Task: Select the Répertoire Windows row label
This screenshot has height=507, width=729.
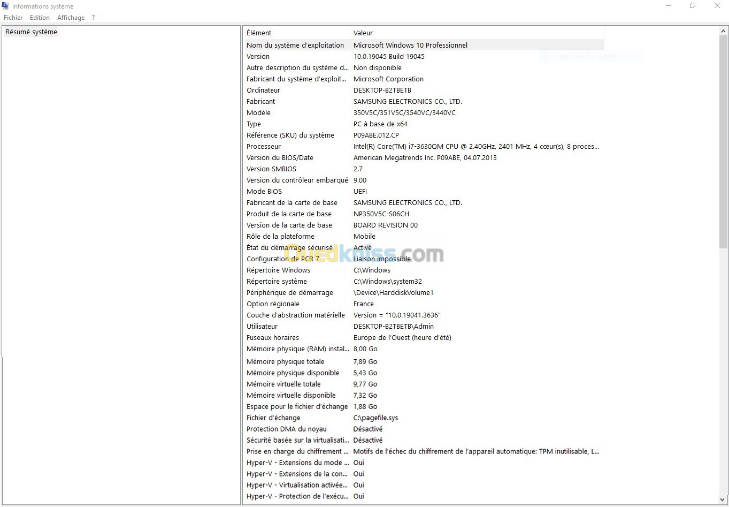Action: pos(278,270)
